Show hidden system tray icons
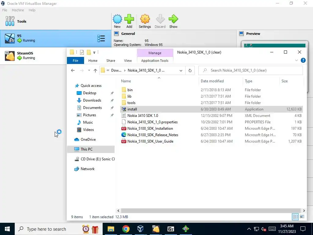The image size is (313, 235). 249,229
